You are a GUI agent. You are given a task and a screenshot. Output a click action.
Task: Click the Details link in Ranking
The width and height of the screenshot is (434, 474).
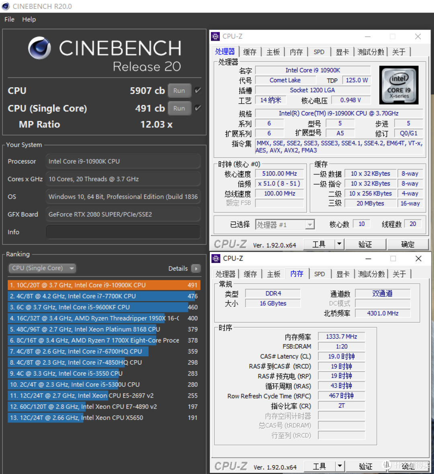(178, 269)
